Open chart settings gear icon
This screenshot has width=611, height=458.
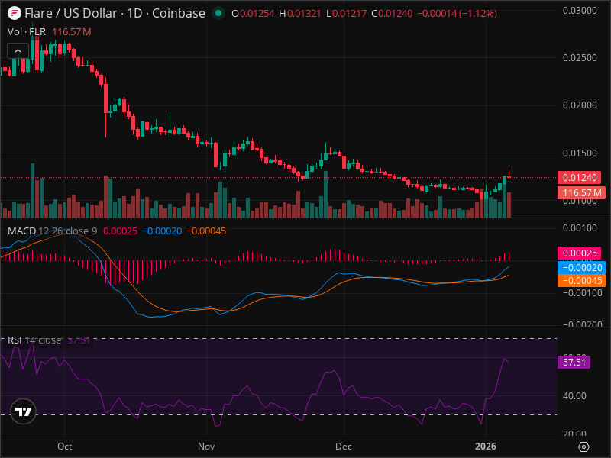[x=584, y=447]
